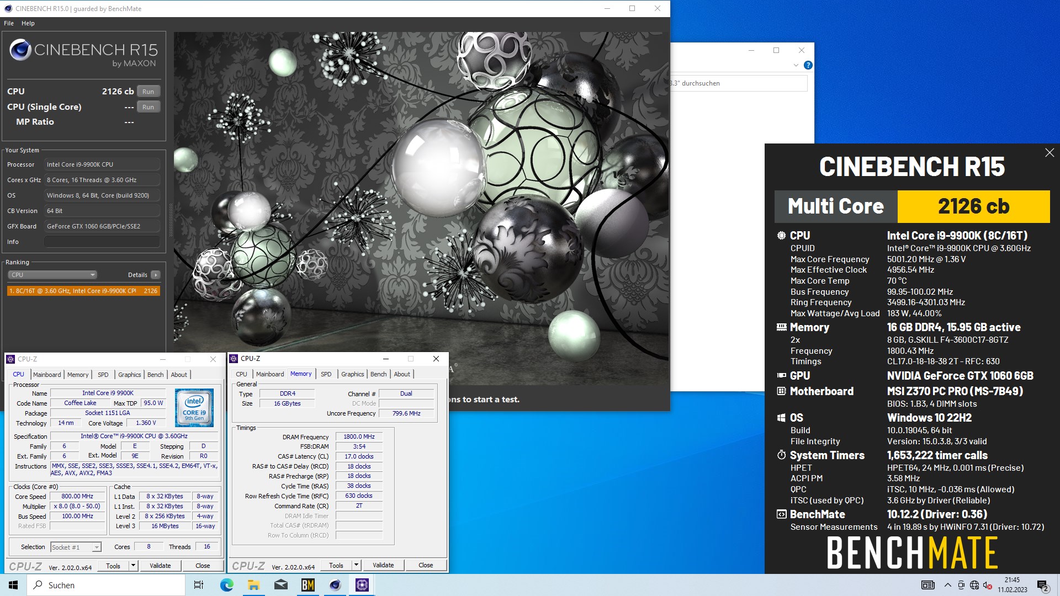Open the File menu in Cinebench

(x=9, y=23)
